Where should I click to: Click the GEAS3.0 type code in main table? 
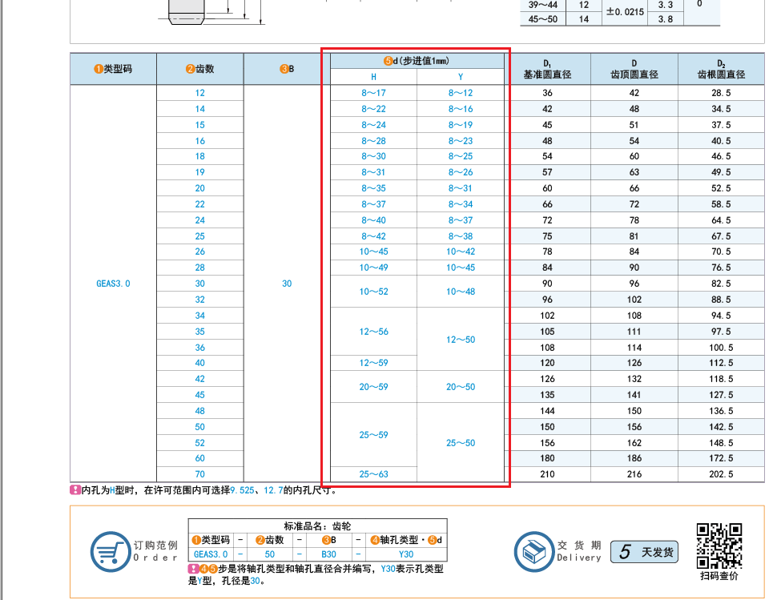(113, 284)
